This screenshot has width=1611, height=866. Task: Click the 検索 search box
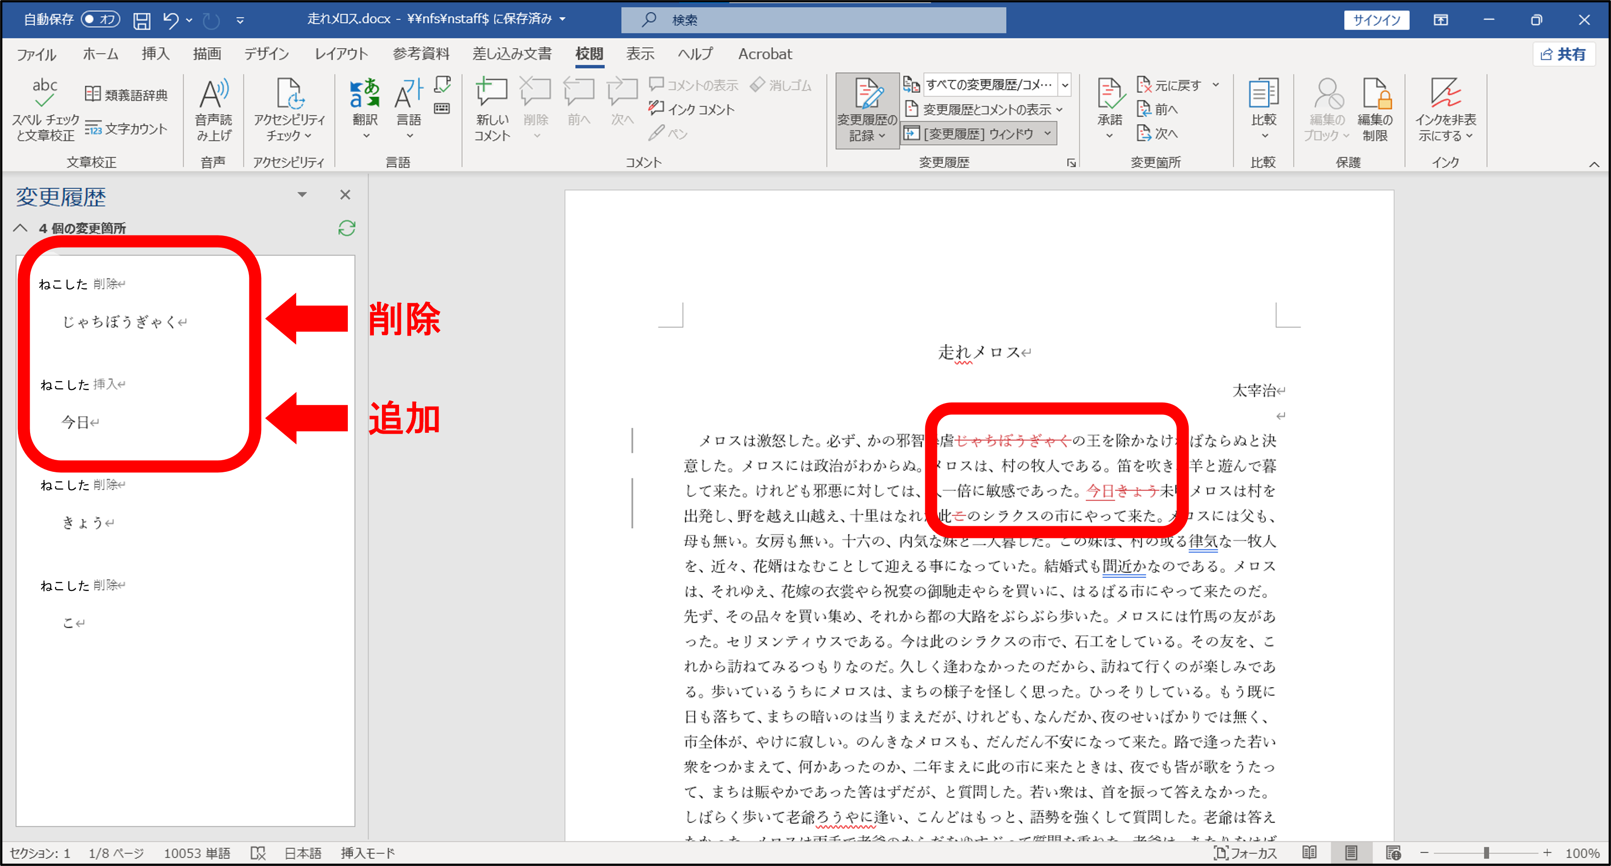(813, 20)
